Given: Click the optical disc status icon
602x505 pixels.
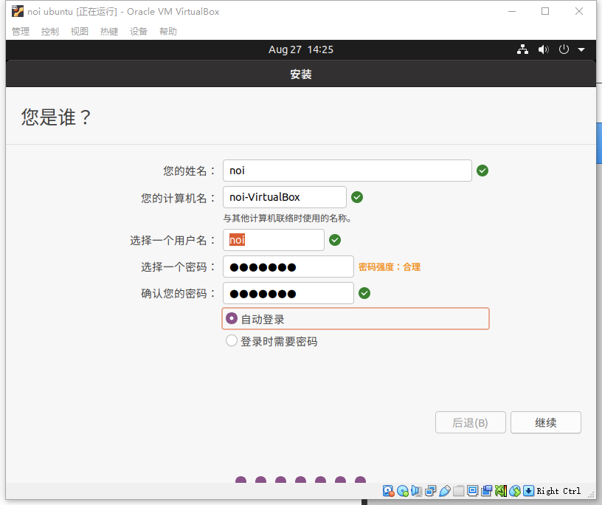Looking at the screenshot, I should click(402, 491).
